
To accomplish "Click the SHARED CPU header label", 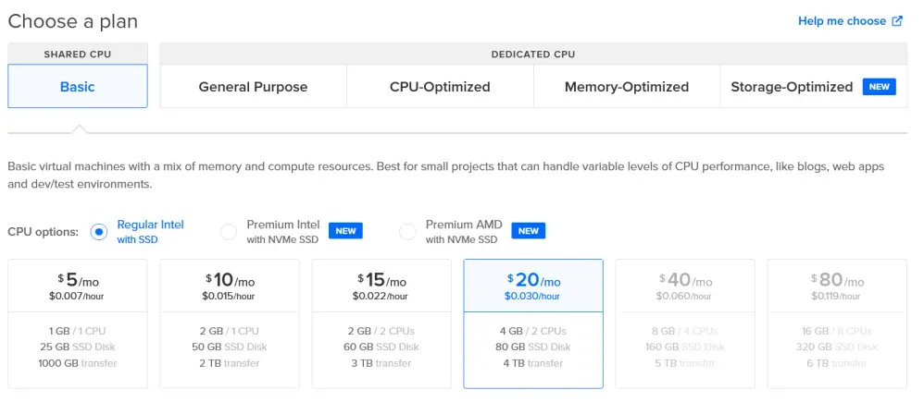I will tap(77, 55).
